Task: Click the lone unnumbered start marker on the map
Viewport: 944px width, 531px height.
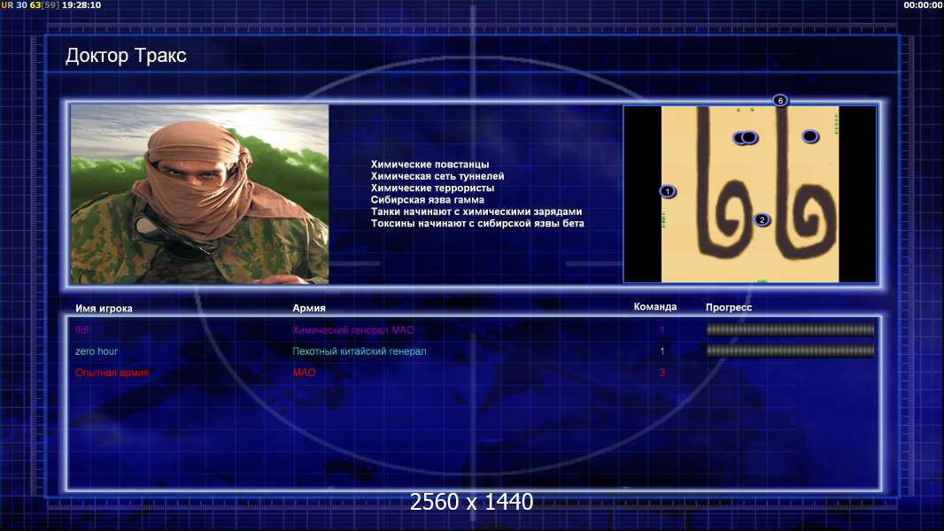Action: 810,136
